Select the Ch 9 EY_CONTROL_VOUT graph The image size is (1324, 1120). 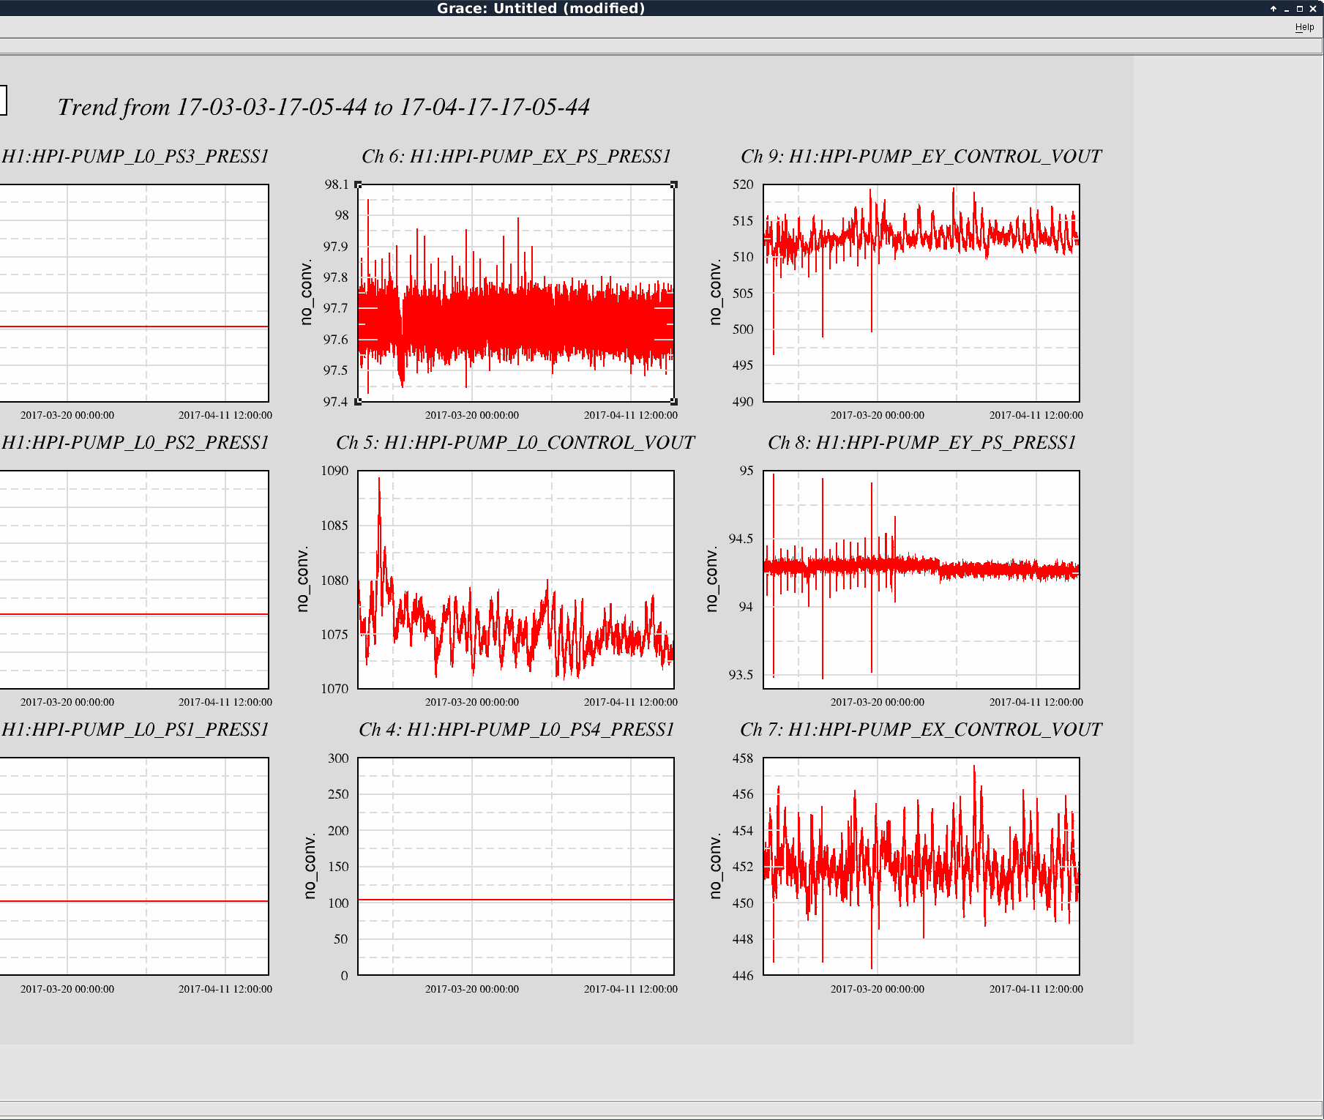921,293
